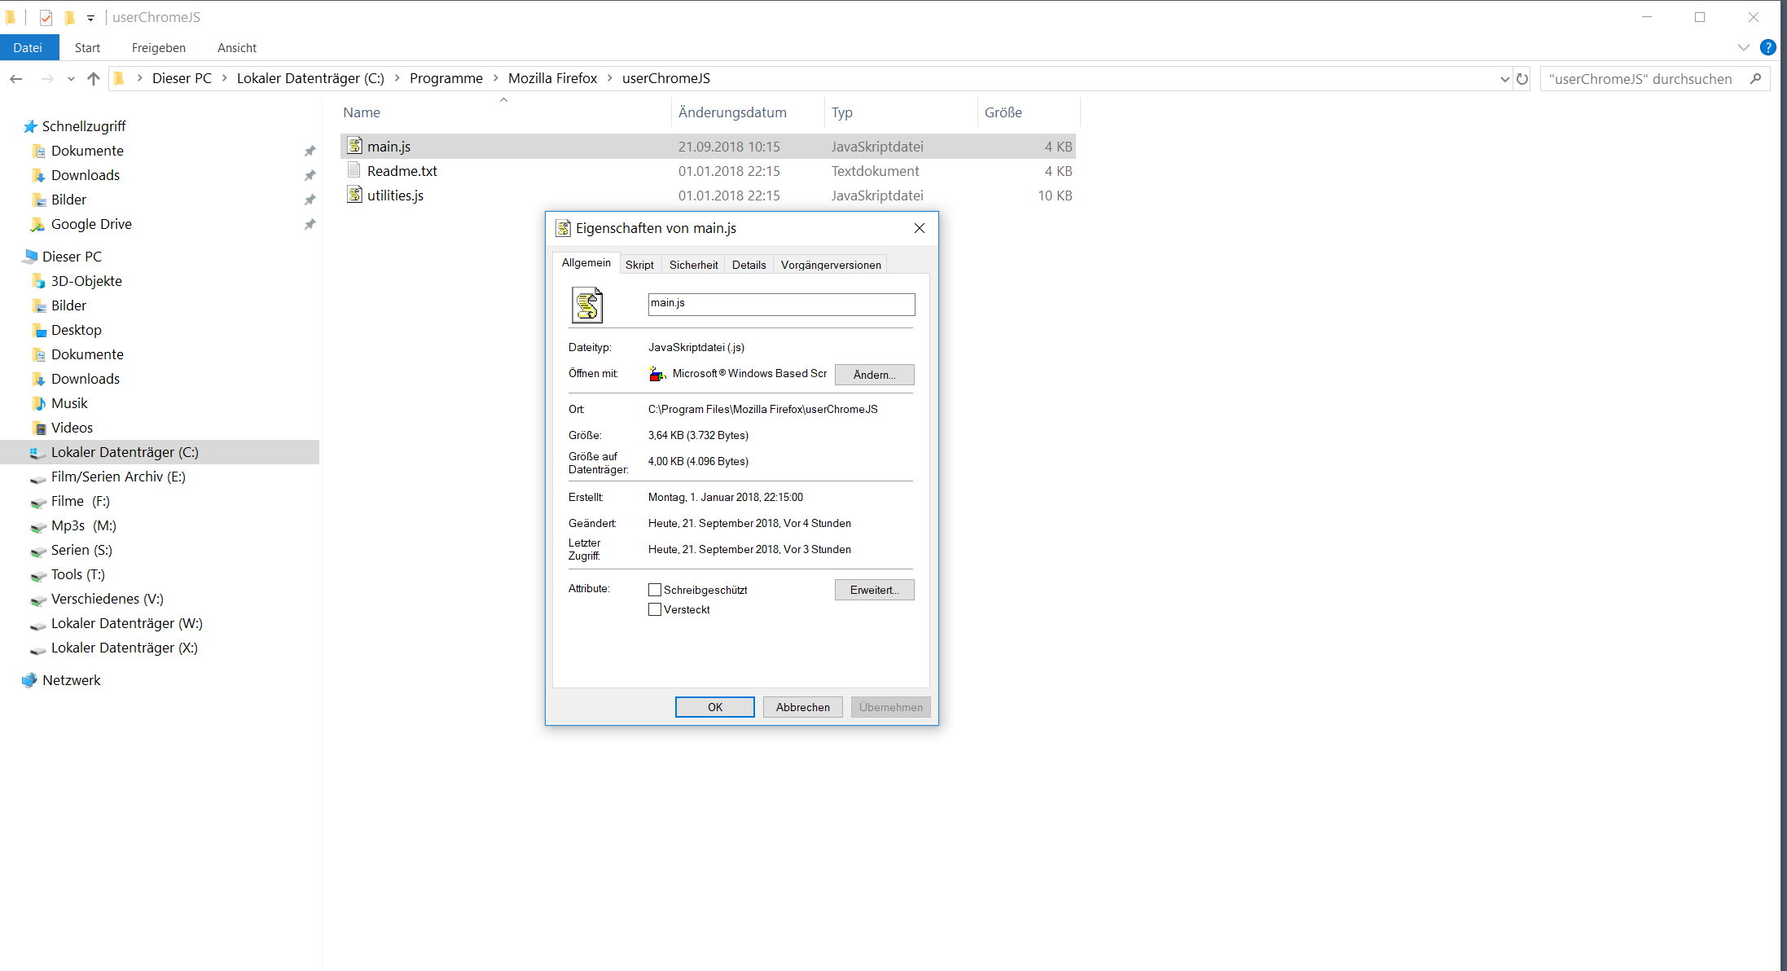Click the refresh icon beside the address bar
Viewport: 1787px width, 971px height.
[x=1522, y=79]
